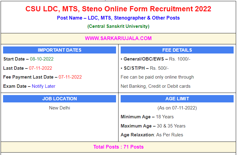Click the Total Posts : 71 Posts row
The image size is (237, 155).
pos(118,147)
